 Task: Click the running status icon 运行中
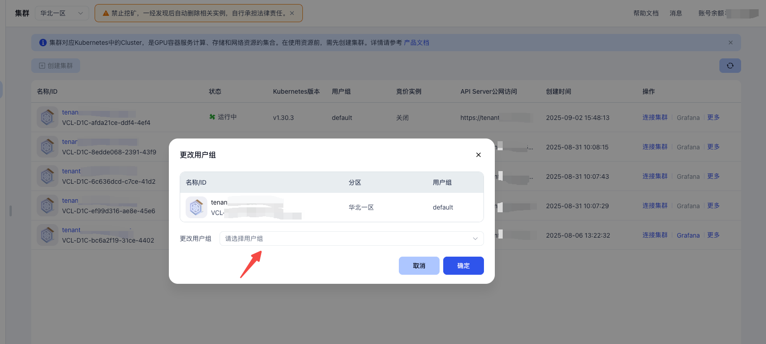212,117
